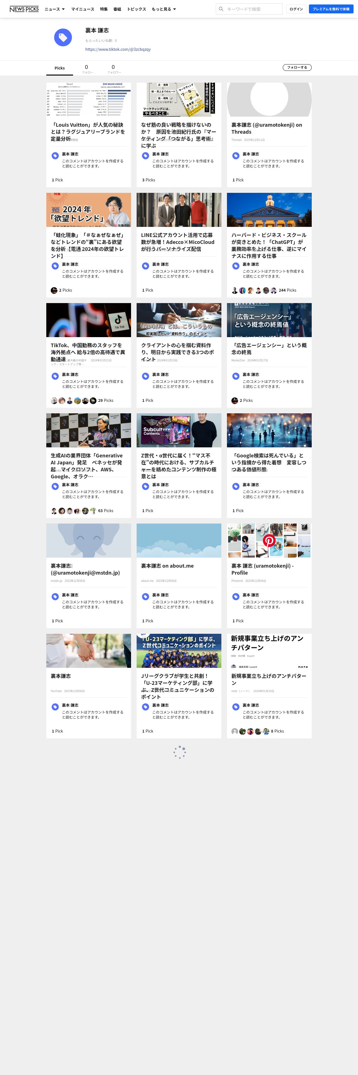The width and height of the screenshot is (358, 1075).
Task: Open the Louis Vuitton article title
Action: 88,131
